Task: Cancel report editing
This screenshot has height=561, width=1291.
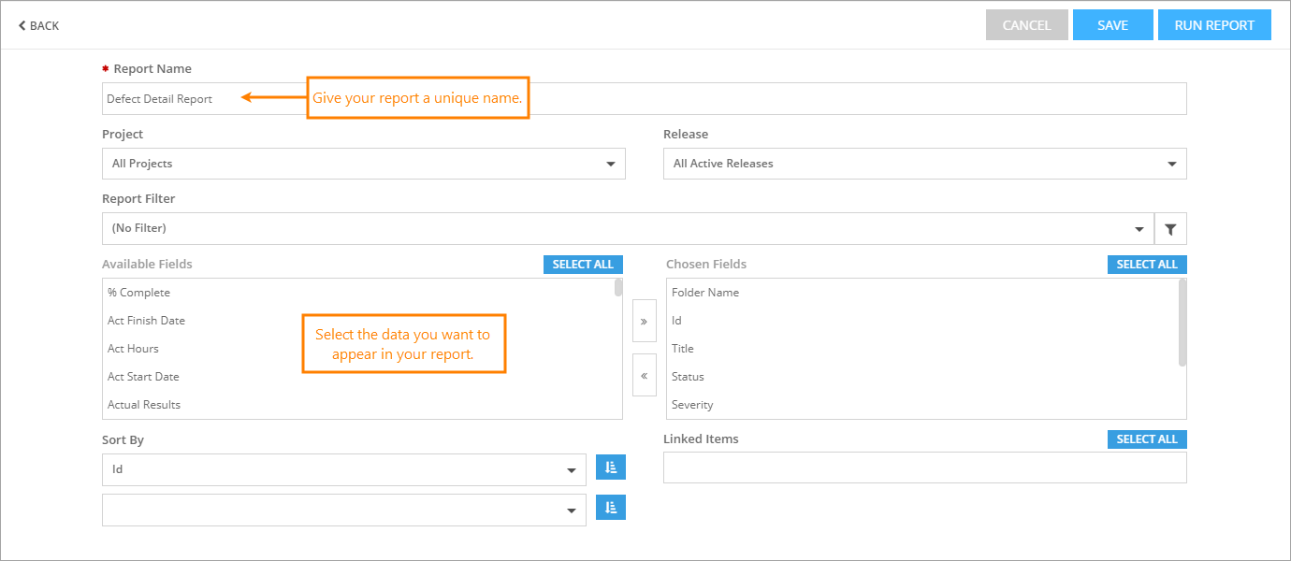Action: (x=1026, y=25)
